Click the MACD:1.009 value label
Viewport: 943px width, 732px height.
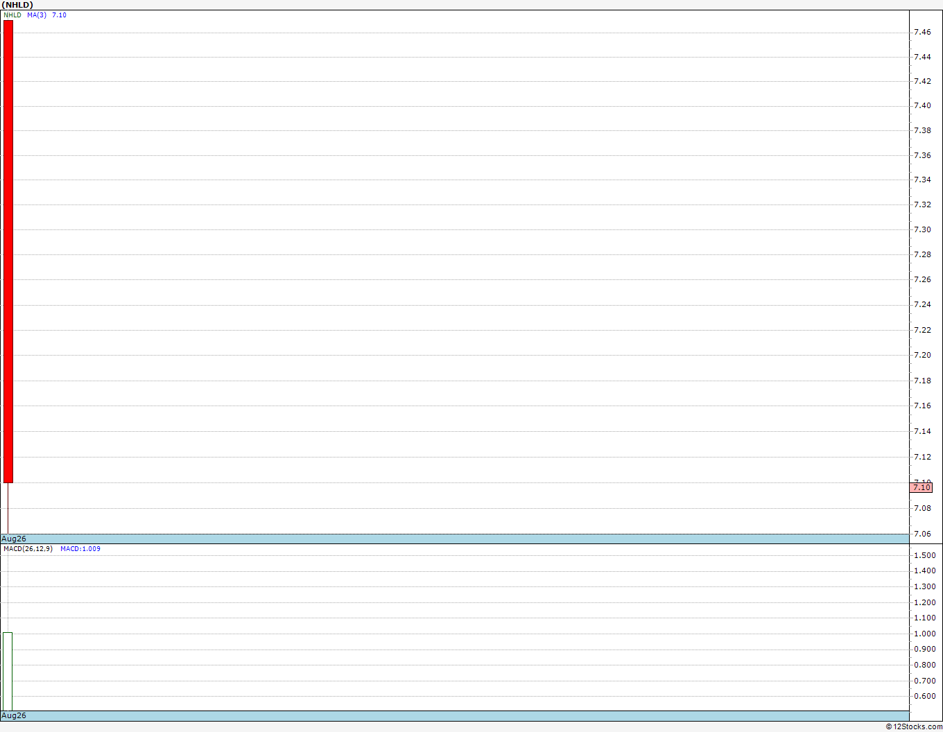point(80,549)
